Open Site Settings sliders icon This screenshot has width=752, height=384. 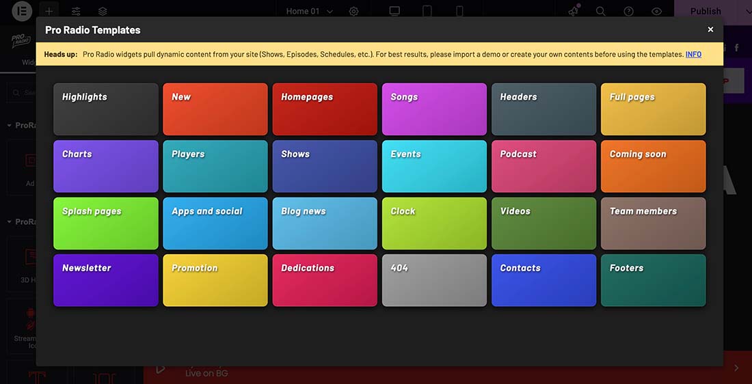coord(76,11)
